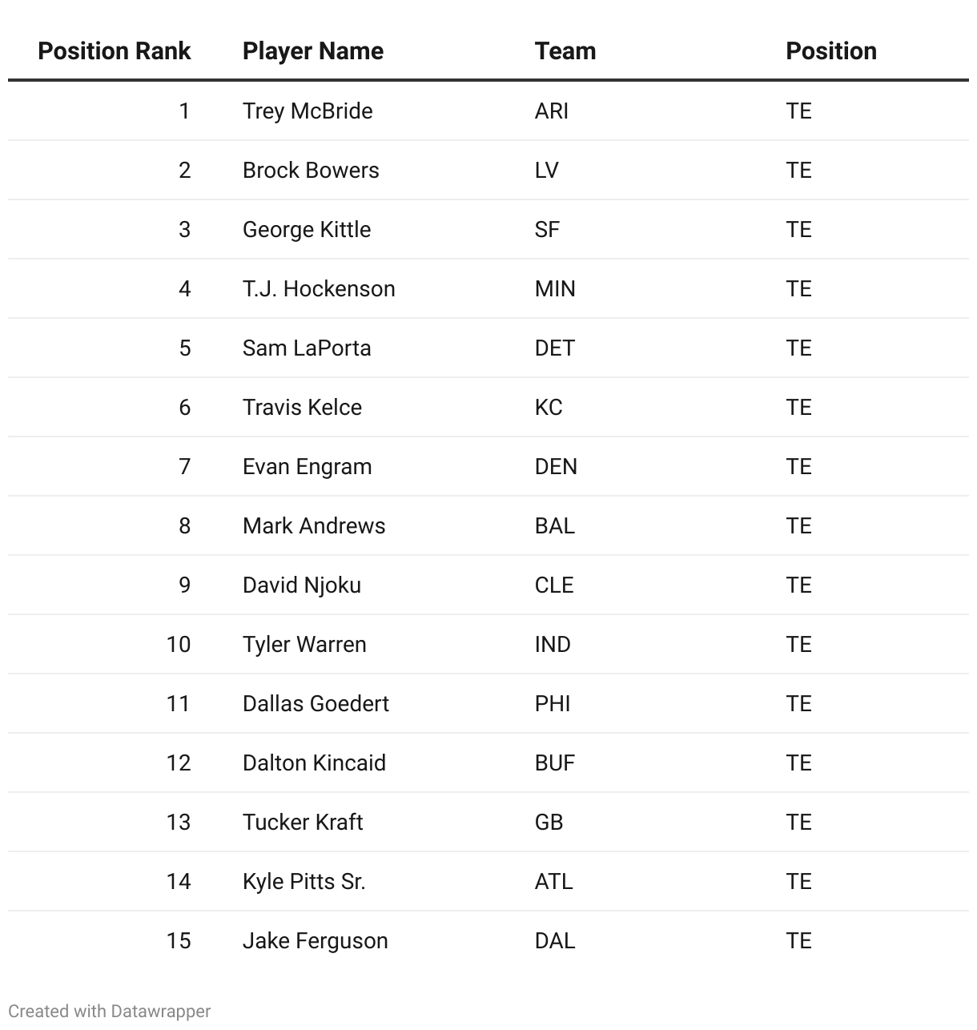Click the IND team abbreviation

click(553, 644)
